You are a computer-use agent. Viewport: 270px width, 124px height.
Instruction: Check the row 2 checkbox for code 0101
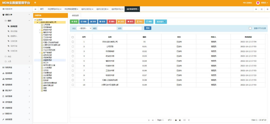[73, 47]
